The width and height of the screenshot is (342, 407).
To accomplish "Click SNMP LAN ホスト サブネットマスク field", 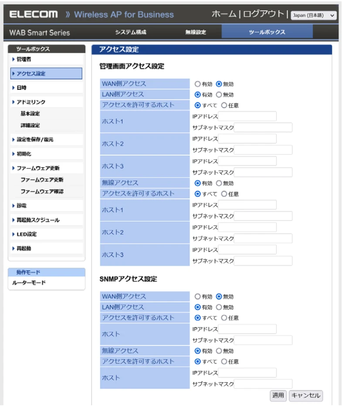I will [x=263, y=340].
